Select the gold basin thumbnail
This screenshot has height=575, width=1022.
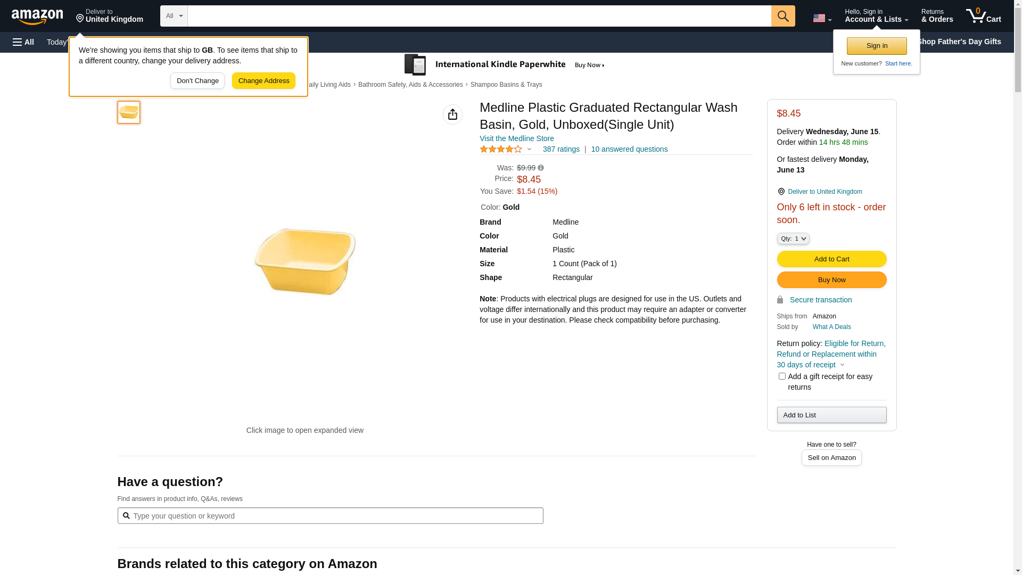coord(129,112)
